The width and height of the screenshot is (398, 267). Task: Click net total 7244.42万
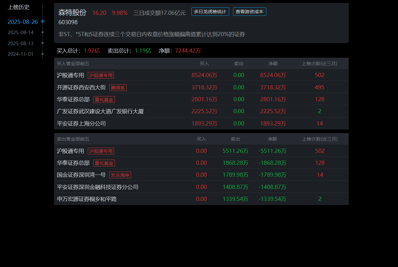click(x=188, y=51)
